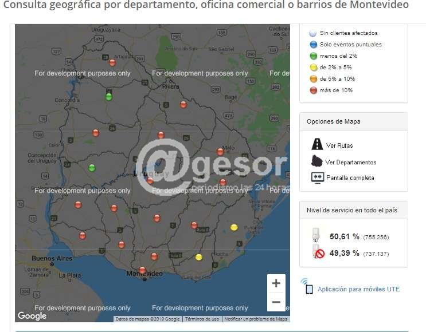Click the red marker near Rivera
Screen dimensions: 426x332
point(183,104)
